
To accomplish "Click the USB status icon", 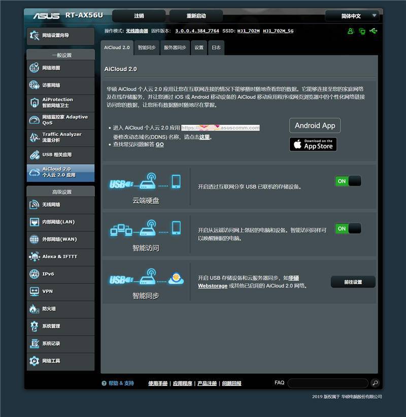I will tap(374, 31).
